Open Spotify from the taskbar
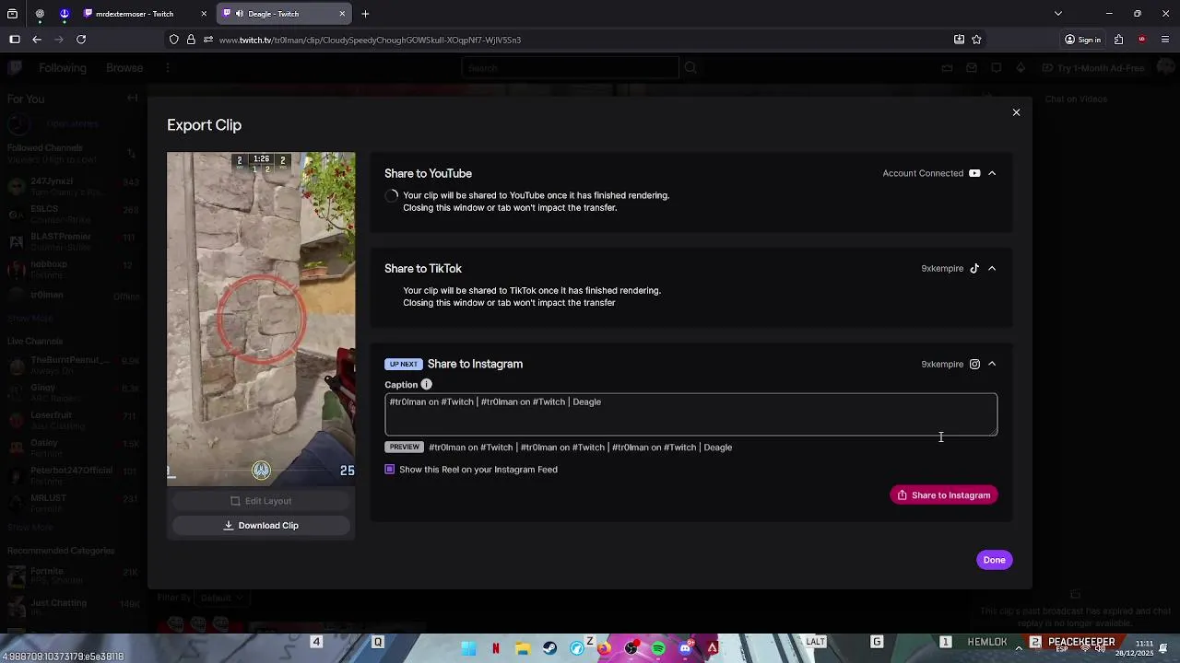1180x663 pixels. pos(658,648)
